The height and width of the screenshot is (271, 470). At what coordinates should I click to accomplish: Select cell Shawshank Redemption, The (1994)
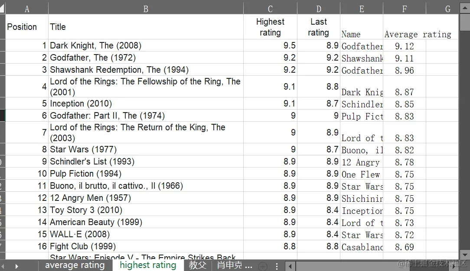(146, 70)
